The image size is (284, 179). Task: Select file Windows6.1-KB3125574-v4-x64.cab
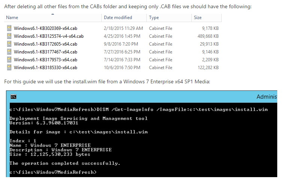pyautogui.click(x=49, y=36)
